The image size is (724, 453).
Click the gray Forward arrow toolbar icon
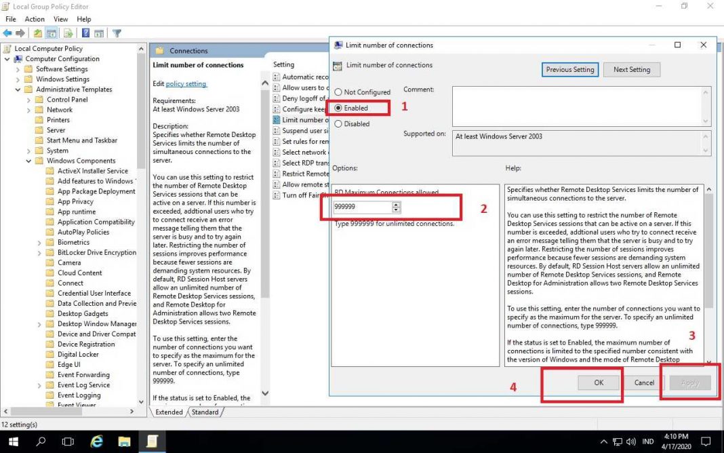tap(20, 33)
